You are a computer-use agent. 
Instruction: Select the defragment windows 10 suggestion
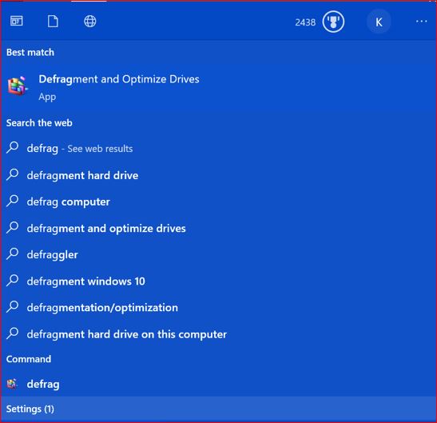click(219, 281)
